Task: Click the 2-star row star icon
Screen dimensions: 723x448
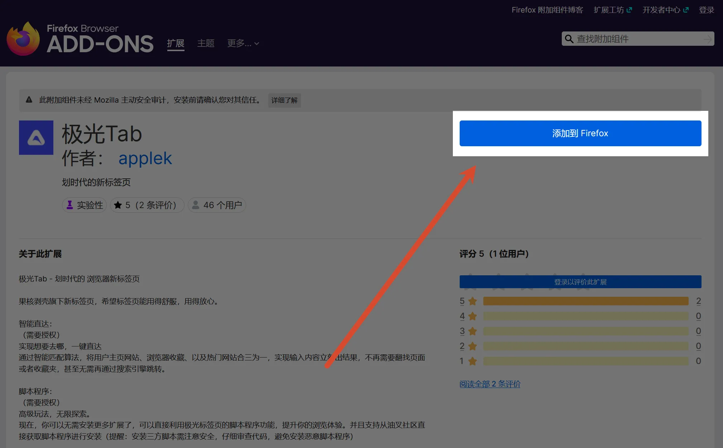Action: pyautogui.click(x=473, y=346)
